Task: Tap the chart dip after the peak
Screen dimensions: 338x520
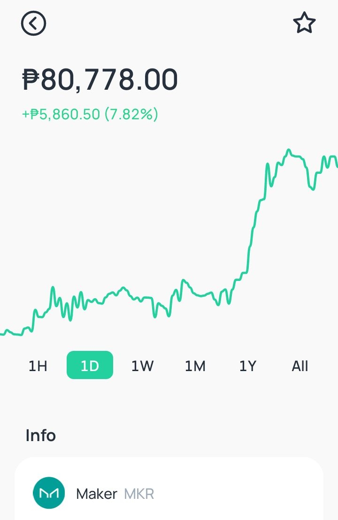Action: tap(312, 187)
